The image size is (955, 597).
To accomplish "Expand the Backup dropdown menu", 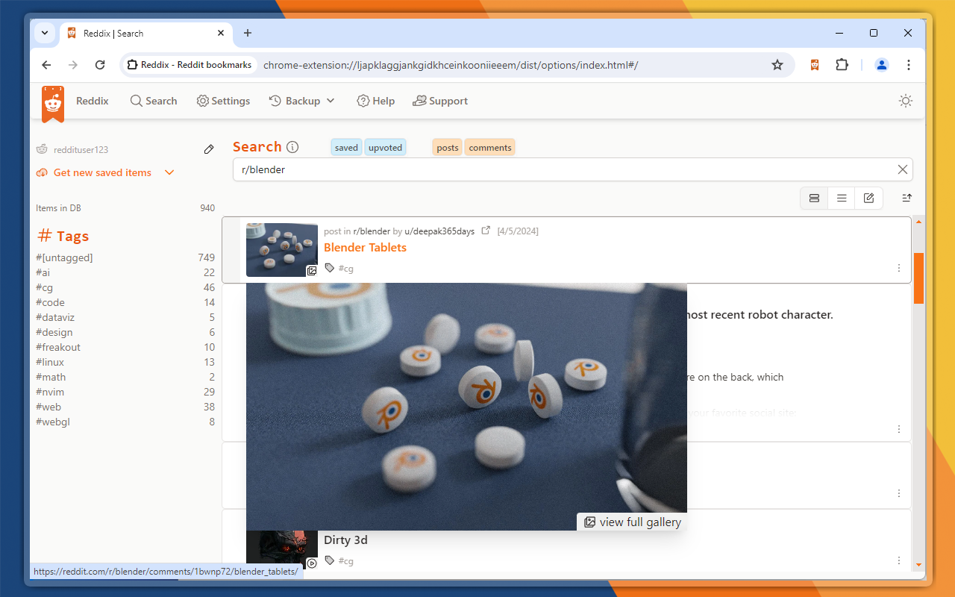I will (x=301, y=101).
